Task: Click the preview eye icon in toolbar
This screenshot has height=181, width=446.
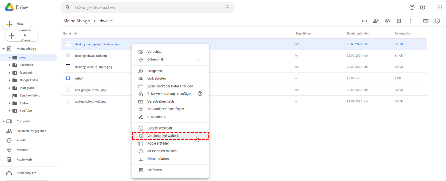Action: coord(387,21)
